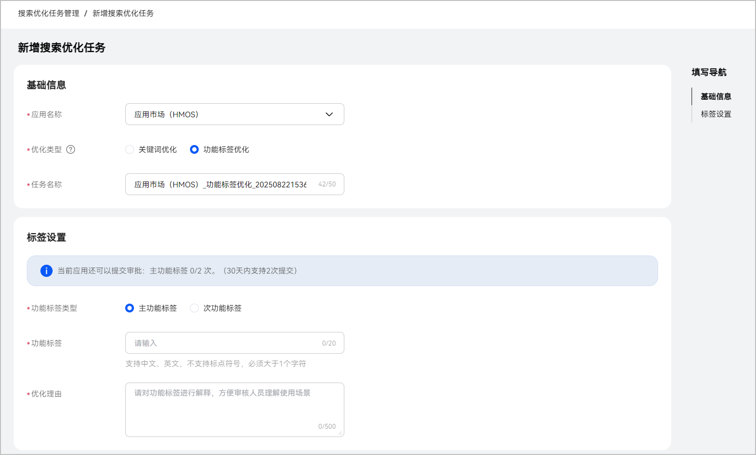756x455 pixels.
Task: Select the 关键词优化 radio button
Action: (x=130, y=149)
